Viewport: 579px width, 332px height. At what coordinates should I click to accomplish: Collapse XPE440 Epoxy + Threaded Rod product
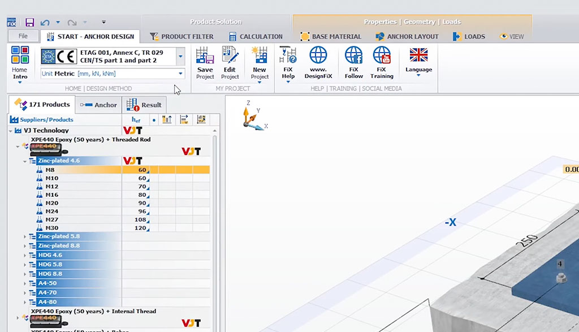[x=18, y=146]
